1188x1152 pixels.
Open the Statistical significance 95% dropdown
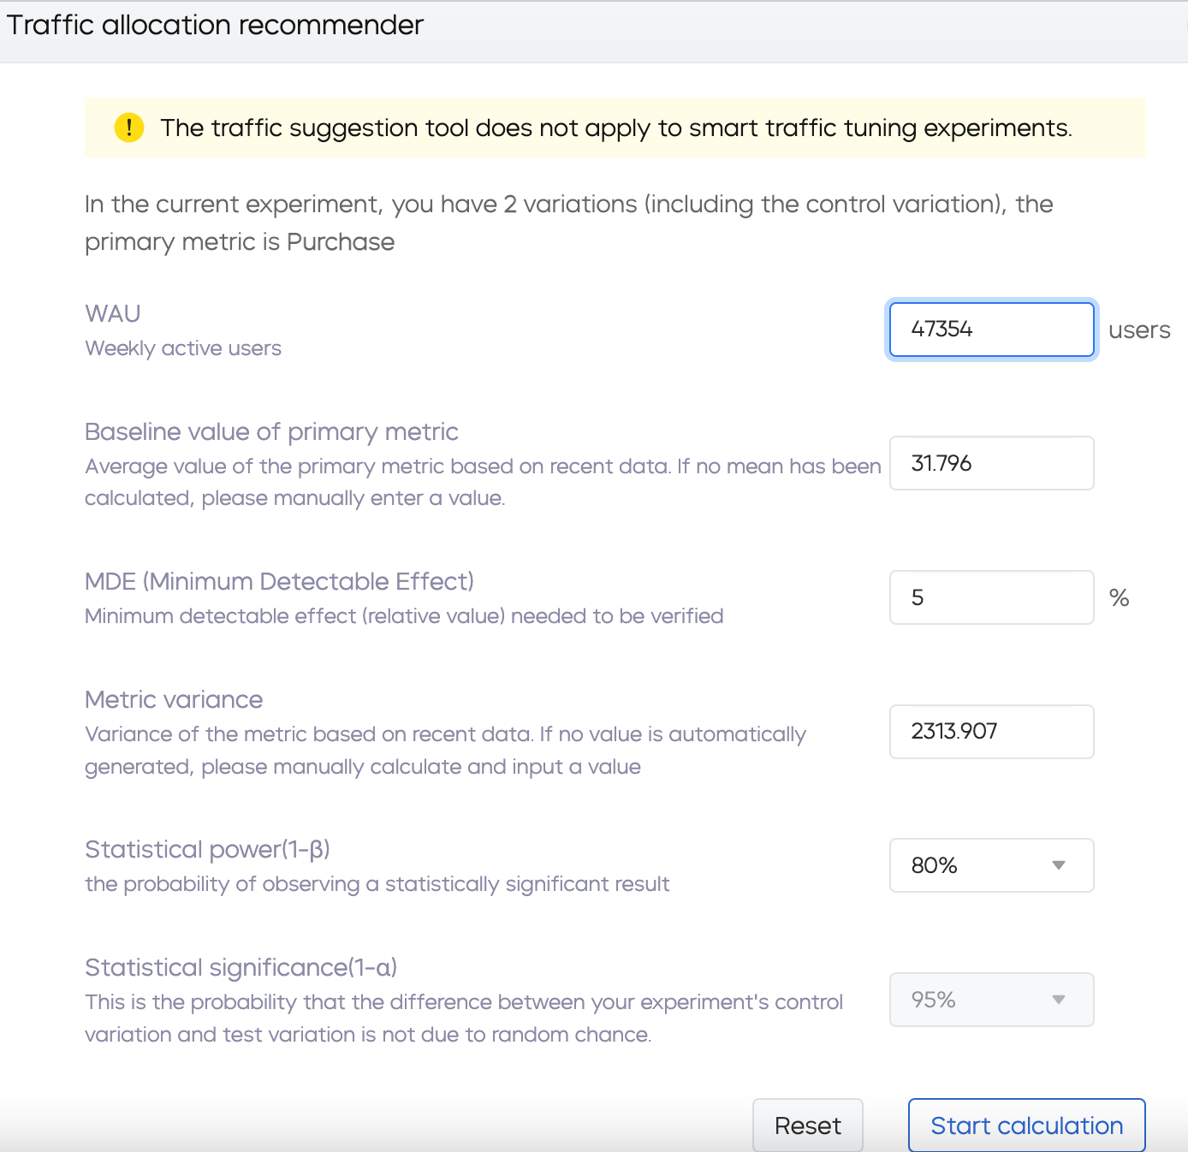pos(991,1000)
